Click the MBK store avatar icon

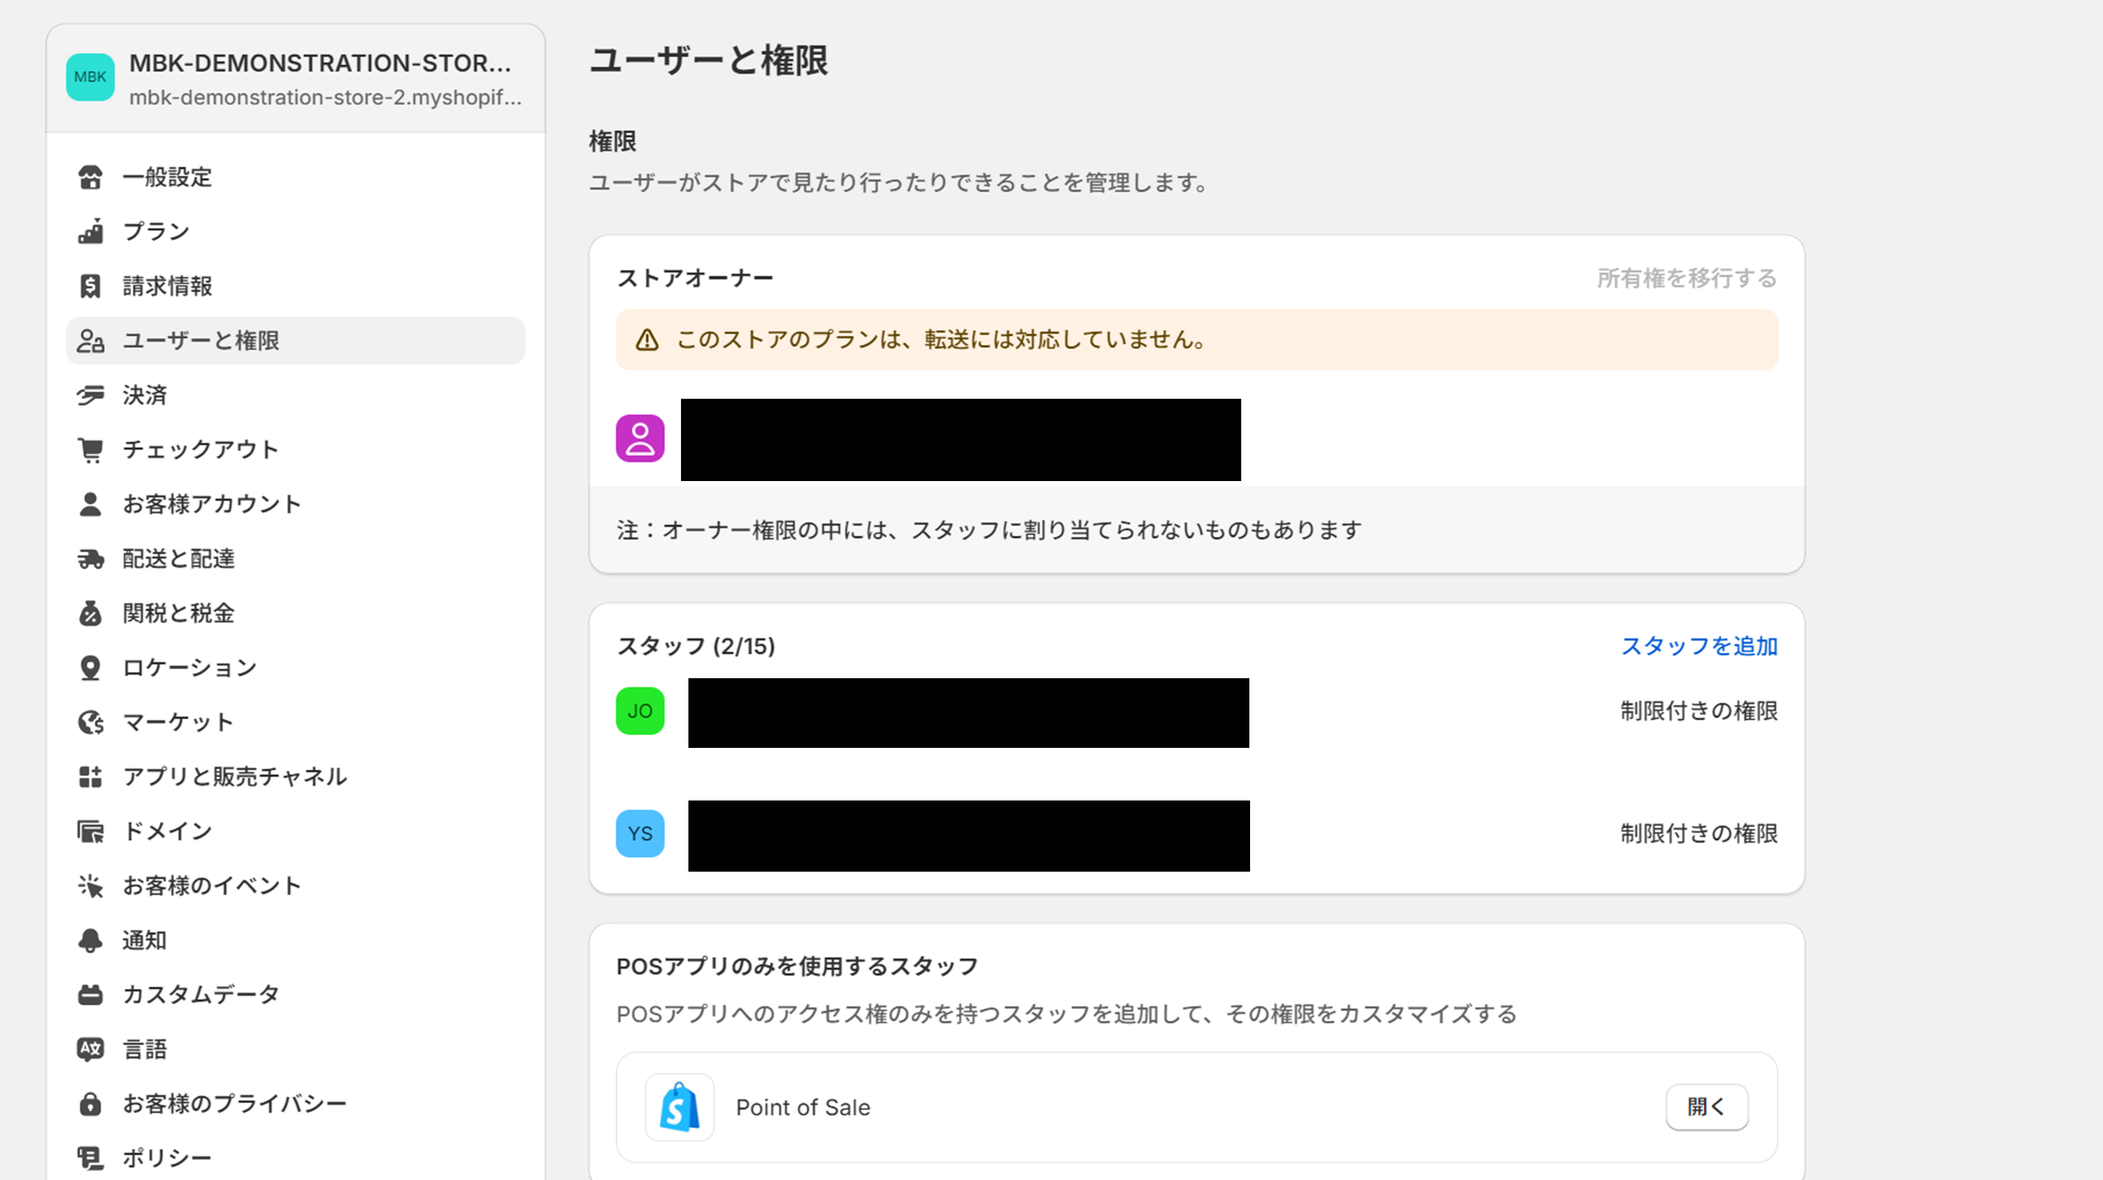click(90, 78)
